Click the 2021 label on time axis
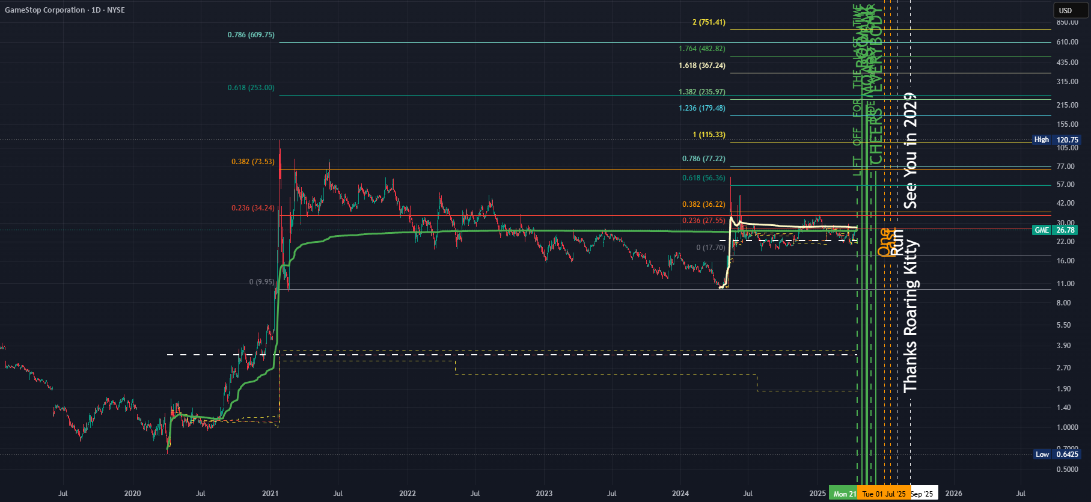The height and width of the screenshot is (502, 1091). click(x=270, y=494)
